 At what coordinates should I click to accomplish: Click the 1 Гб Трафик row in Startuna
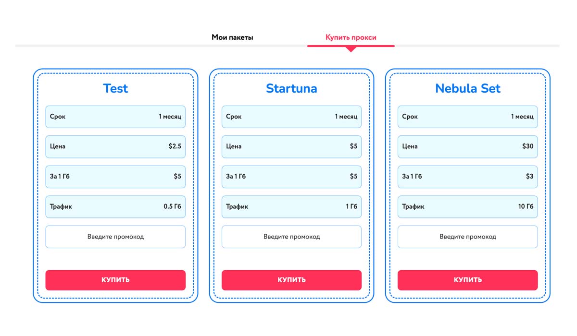click(x=291, y=207)
